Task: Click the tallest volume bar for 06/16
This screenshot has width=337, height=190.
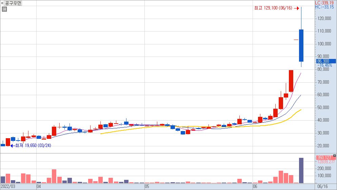Action: tap(301, 170)
